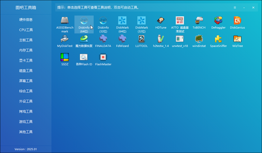262x153 pixels.
Task: Open the hamburger menu in title bar
Action: [235, 7]
